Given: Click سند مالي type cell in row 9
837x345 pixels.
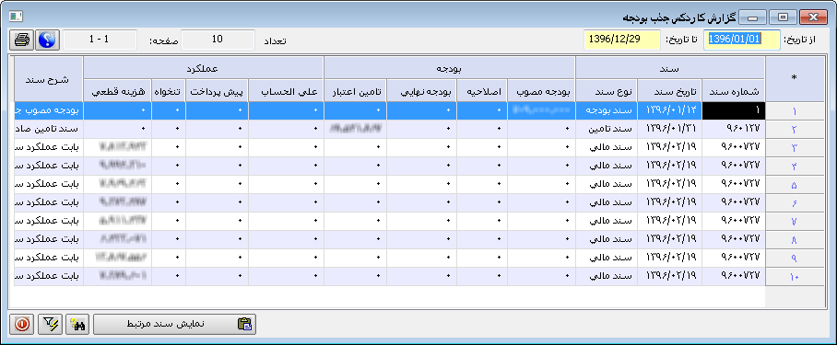Looking at the screenshot, I should click(x=607, y=259).
